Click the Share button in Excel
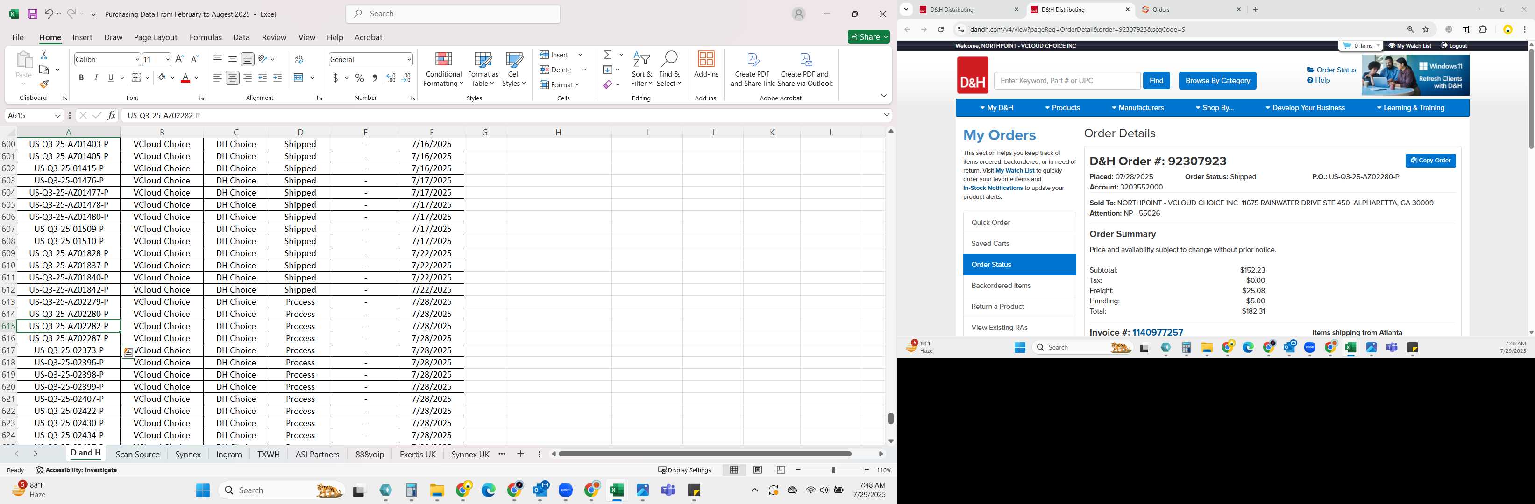1535x504 pixels. (868, 37)
